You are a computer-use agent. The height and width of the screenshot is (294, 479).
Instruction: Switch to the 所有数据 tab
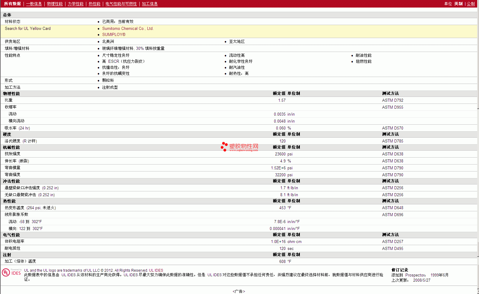click(x=12, y=4)
